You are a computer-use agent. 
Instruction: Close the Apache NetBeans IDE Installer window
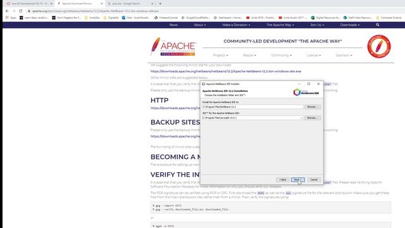[318, 84]
